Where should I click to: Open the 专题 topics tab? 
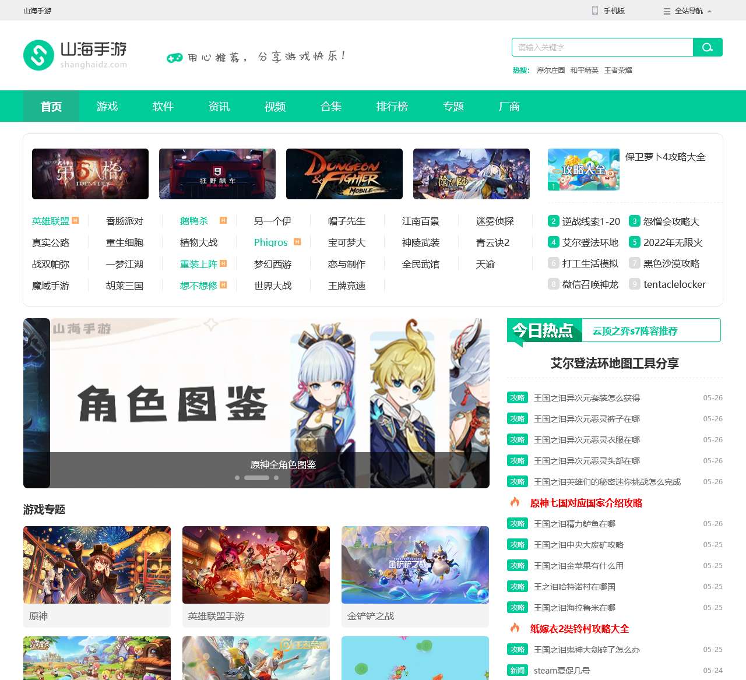tap(453, 106)
